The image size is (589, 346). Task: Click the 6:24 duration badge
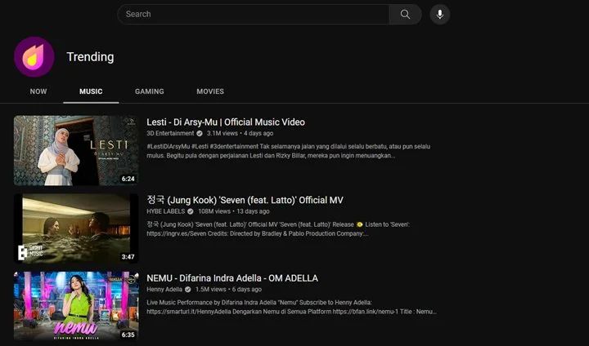click(x=128, y=179)
